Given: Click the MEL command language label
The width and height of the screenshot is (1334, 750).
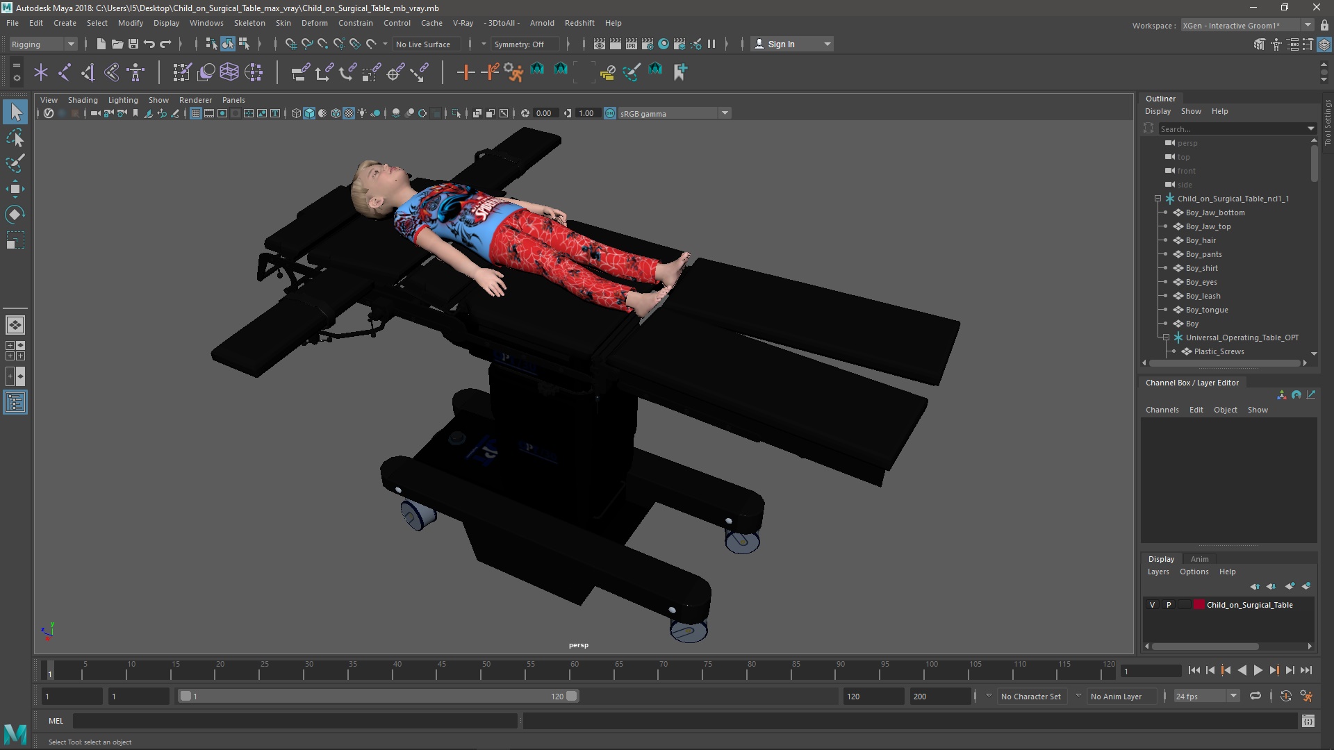Looking at the screenshot, I should [56, 721].
